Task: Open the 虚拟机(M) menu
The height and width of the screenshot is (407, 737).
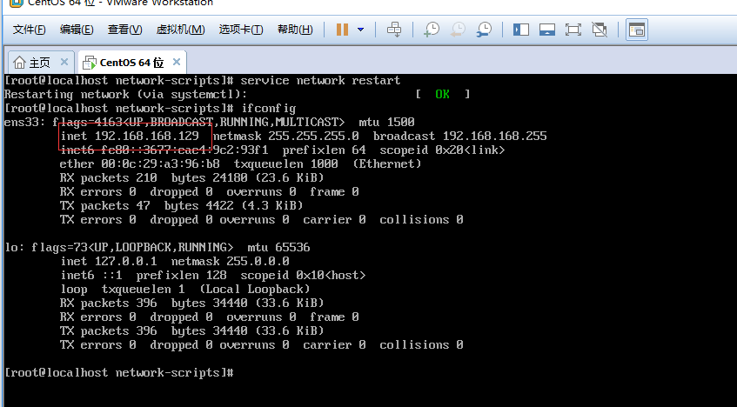Action: (x=180, y=30)
